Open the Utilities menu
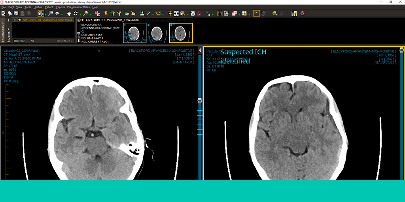 (x=38, y=7)
